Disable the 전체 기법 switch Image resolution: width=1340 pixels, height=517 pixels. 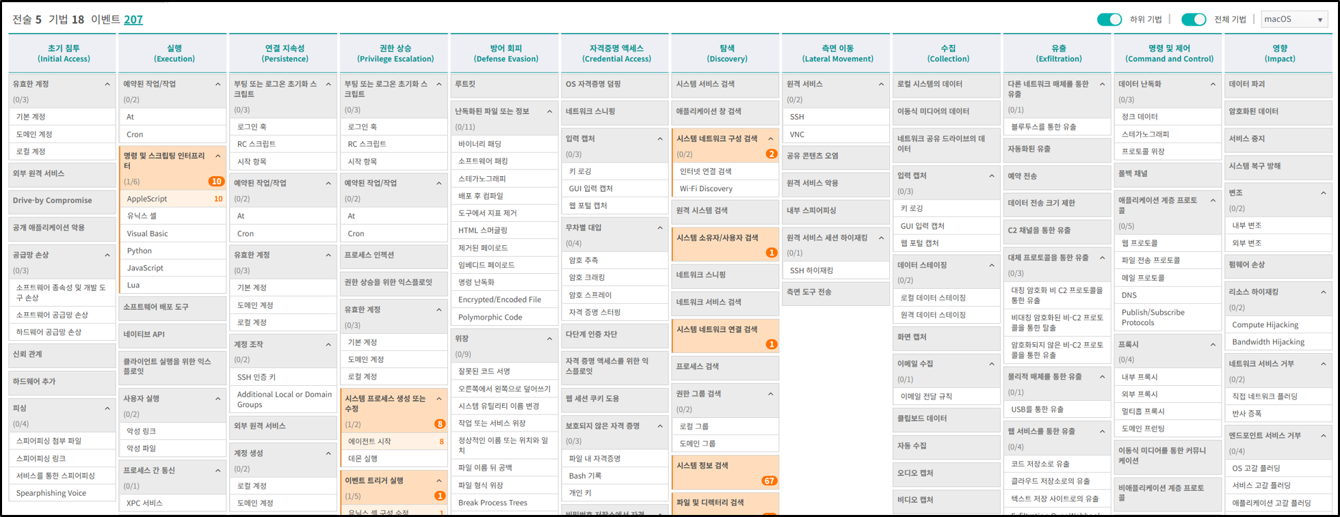(1193, 19)
